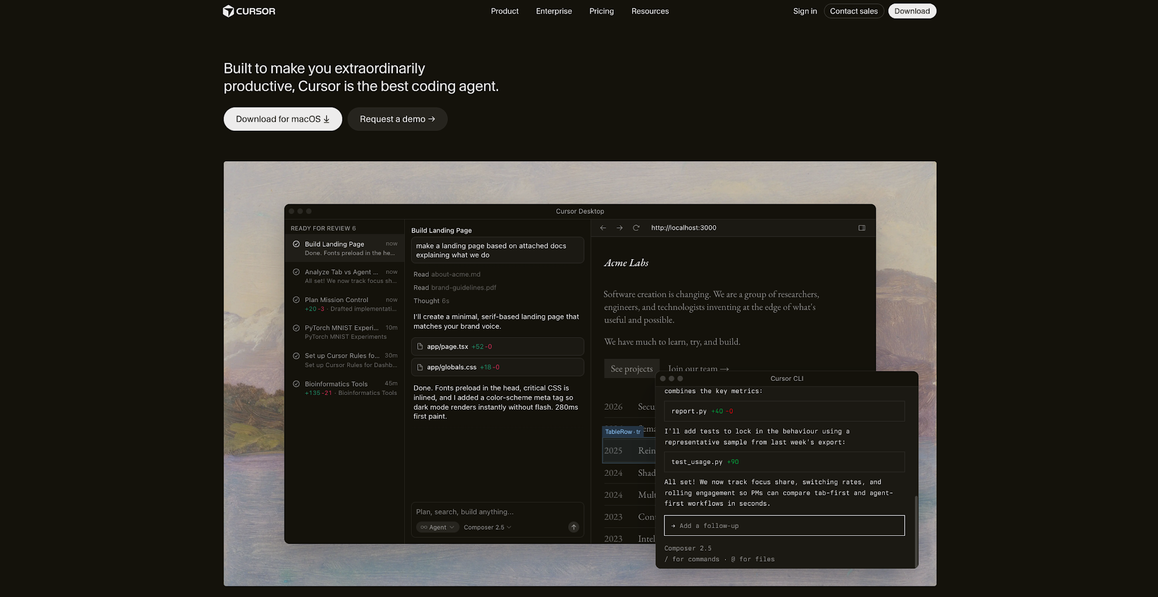Screen dimensions: 1158x597
Task: Open the app/globals.css file change
Action: [497, 367]
